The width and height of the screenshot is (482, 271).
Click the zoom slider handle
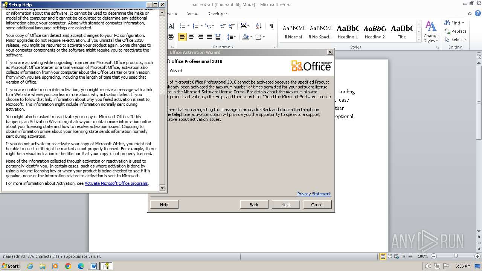coord(456,256)
